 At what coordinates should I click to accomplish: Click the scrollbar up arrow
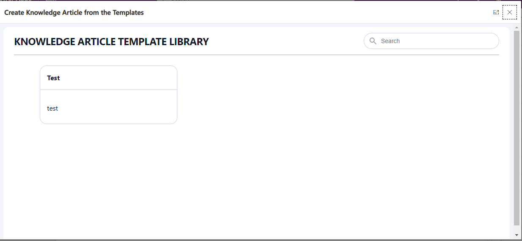516,27
